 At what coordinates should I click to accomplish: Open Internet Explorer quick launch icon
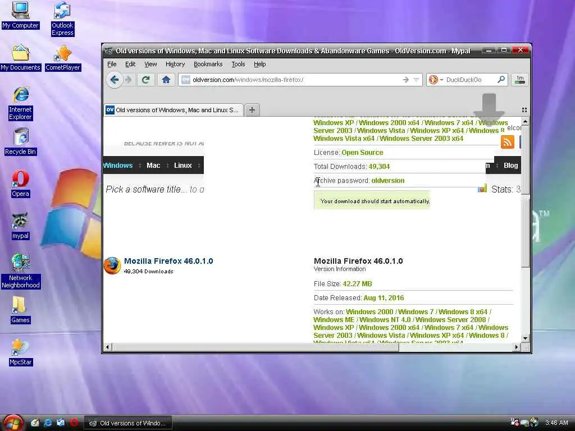48,423
